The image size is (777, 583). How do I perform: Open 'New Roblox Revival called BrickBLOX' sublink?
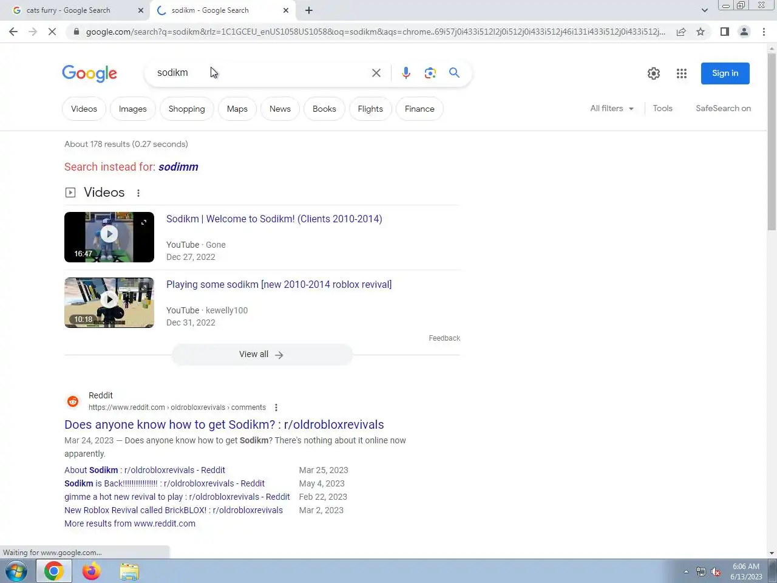(x=174, y=511)
